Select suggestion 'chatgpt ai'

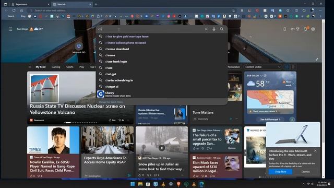[162, 87]
